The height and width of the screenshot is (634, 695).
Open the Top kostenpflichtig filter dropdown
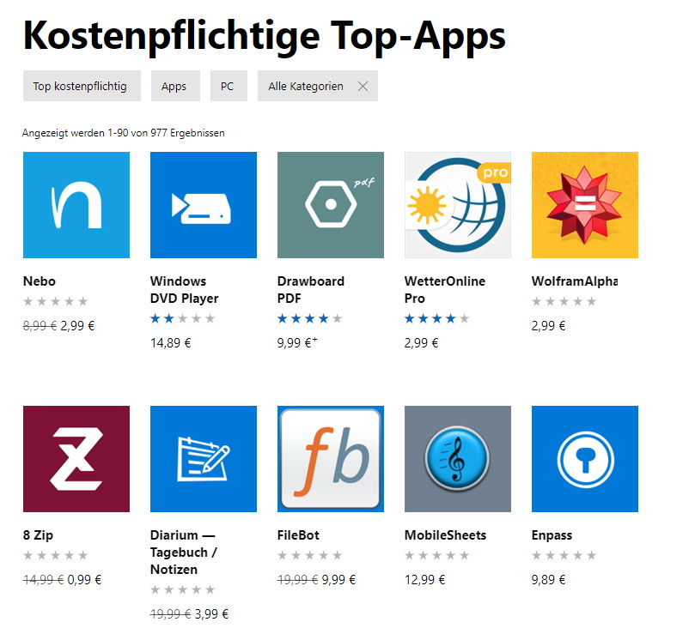[82, 86]
